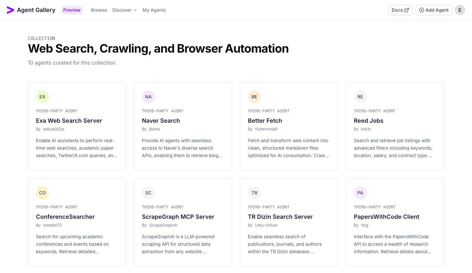This screenshot has height=273, width=472.
Task: Click the PA avatar on PapersWithCode Client card
Action: point(360,192)
